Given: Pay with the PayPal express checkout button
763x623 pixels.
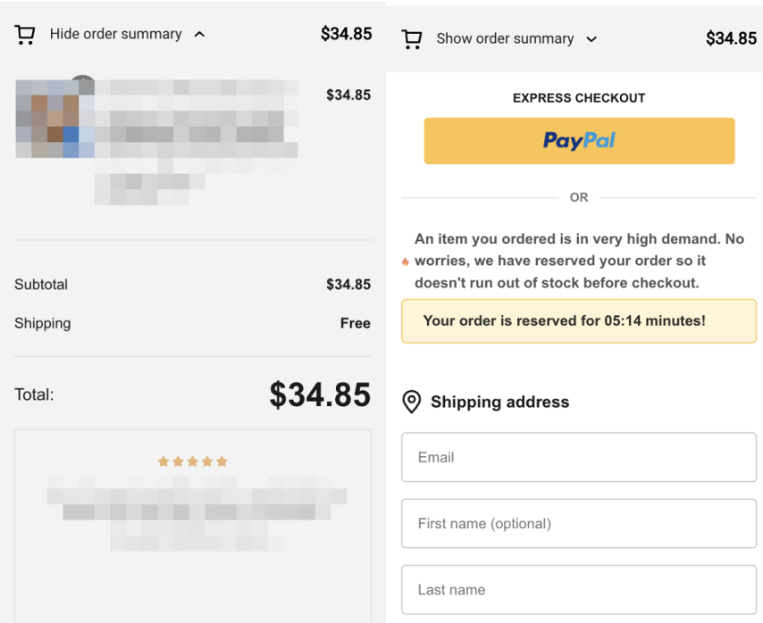Looking at the screenshot, I should click(579, 141).
